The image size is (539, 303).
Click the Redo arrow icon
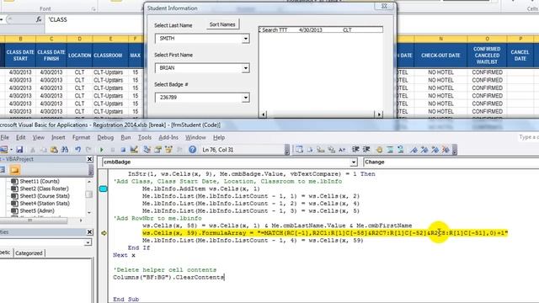point(88,150)
